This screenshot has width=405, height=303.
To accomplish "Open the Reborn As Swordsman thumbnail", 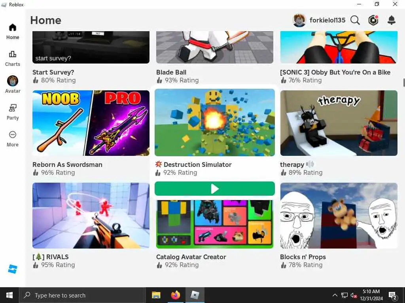I will pos(91,123).
